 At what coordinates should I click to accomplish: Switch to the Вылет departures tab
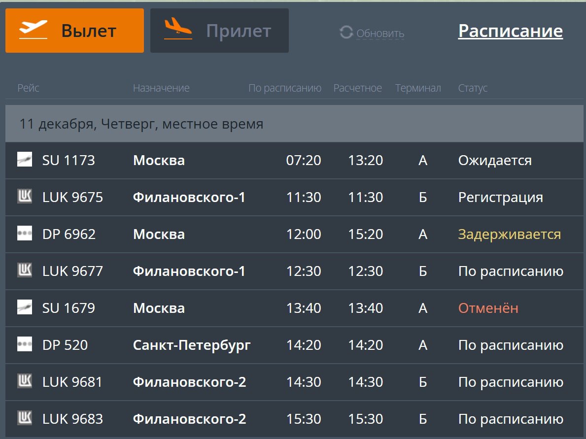74,31
